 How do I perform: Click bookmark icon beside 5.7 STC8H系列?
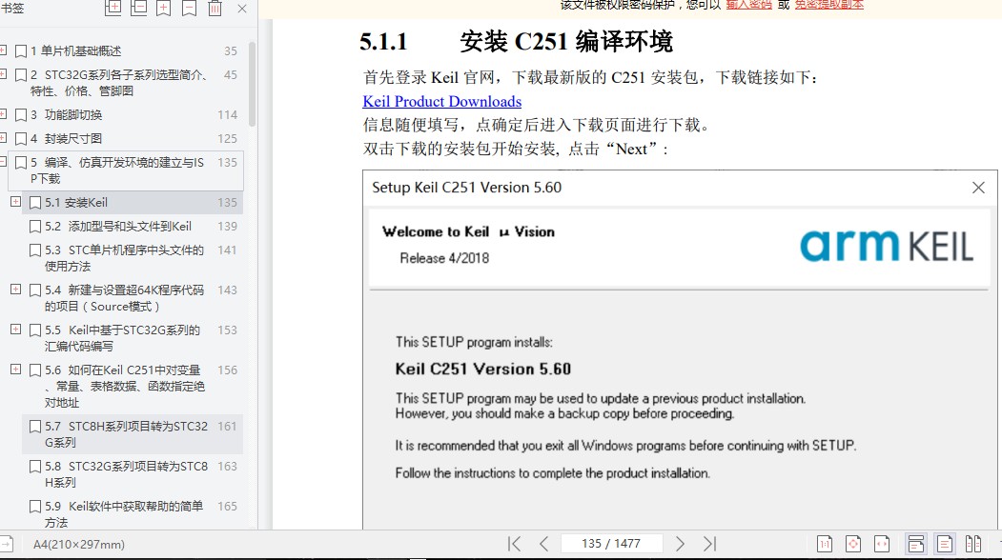[35, 427]
